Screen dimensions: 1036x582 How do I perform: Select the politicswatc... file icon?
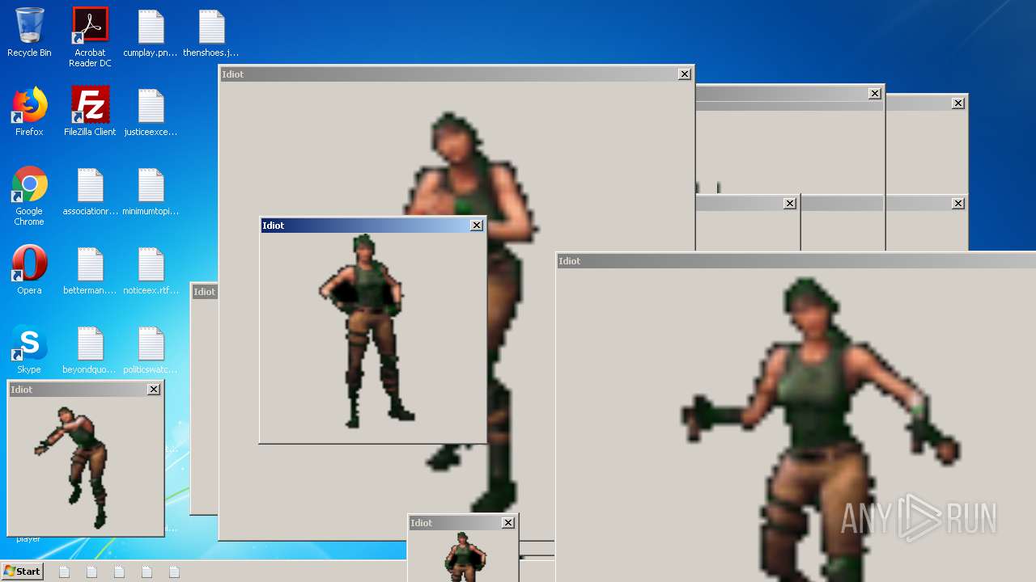click(x=151, y=349)
